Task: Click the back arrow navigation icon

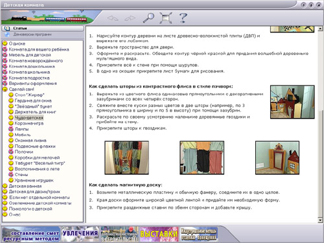Action: point(113,18)
